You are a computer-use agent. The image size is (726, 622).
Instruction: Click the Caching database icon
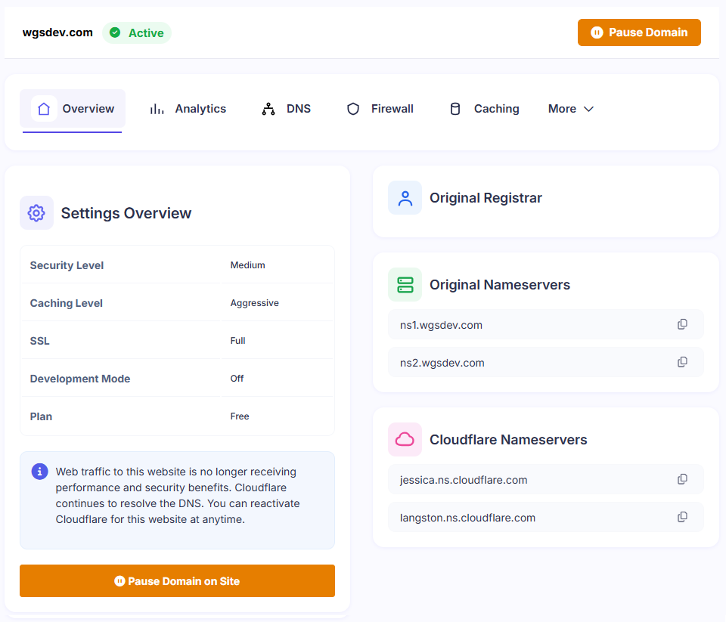coord(455,109)
